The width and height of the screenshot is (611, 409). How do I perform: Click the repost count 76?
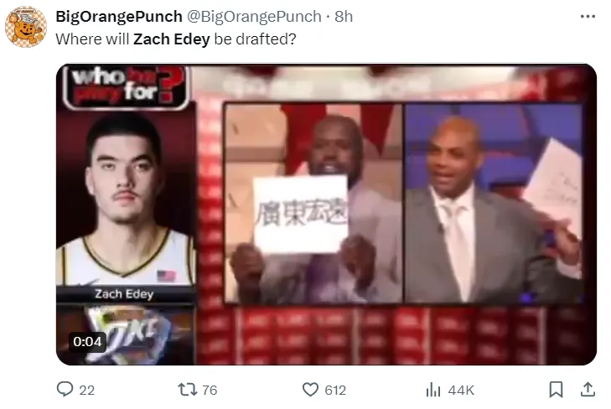pos(210,390)
